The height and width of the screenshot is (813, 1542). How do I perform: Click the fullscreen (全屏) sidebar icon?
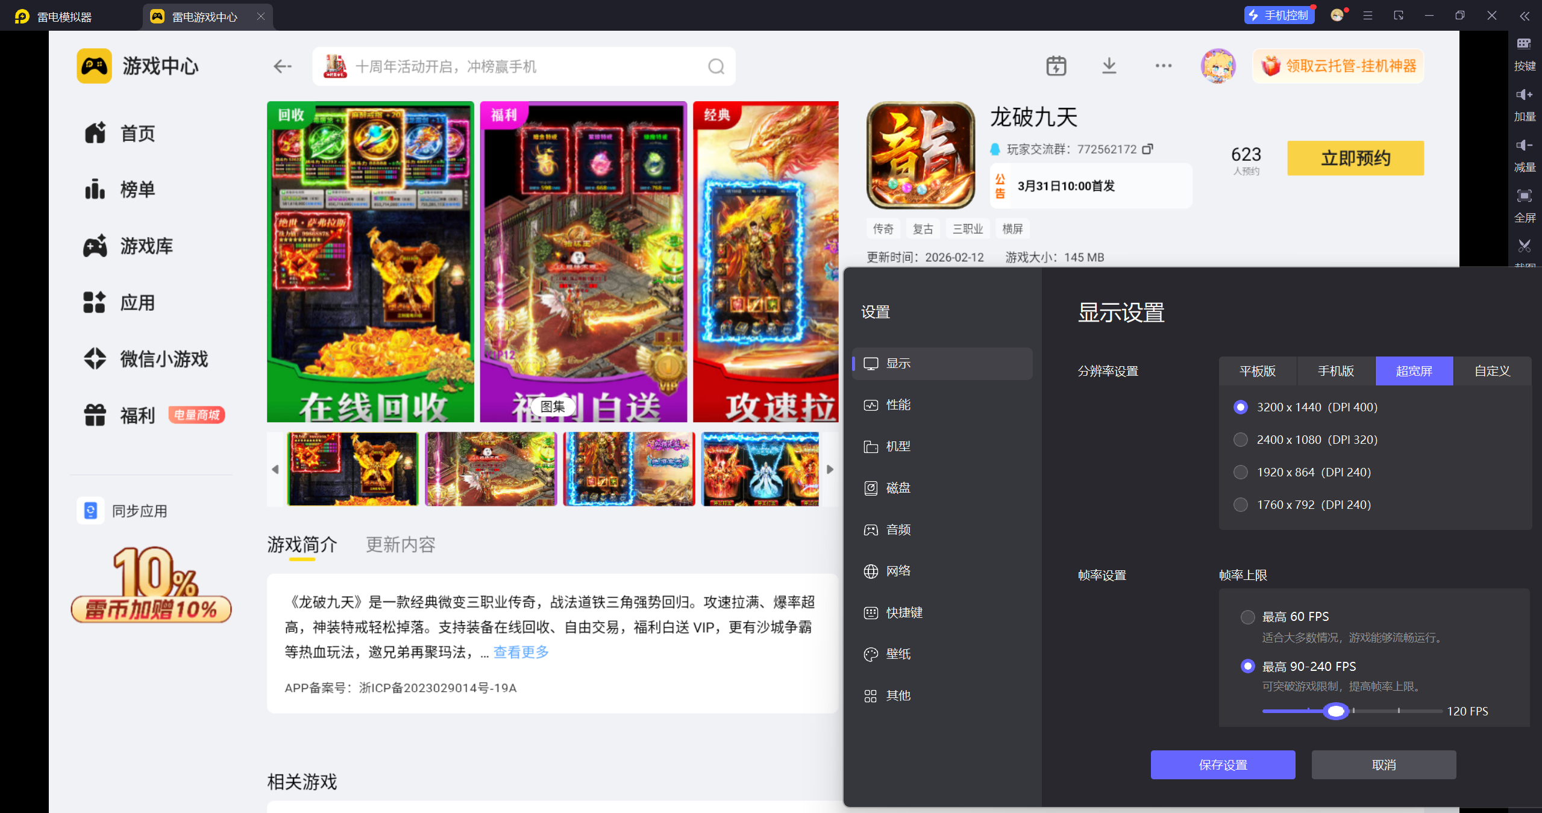[1524, 196]
